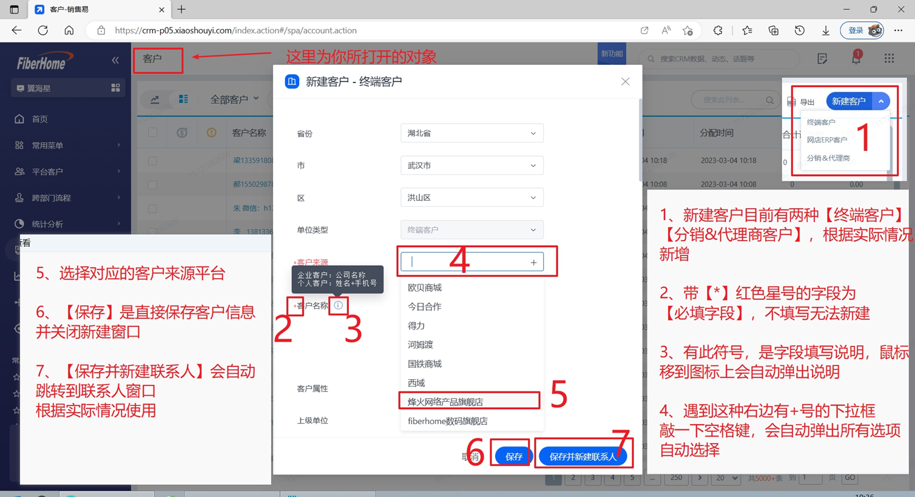Open tab actions menu icon
Viewport: 915px width, 497px height.
[x=14, y=9]
